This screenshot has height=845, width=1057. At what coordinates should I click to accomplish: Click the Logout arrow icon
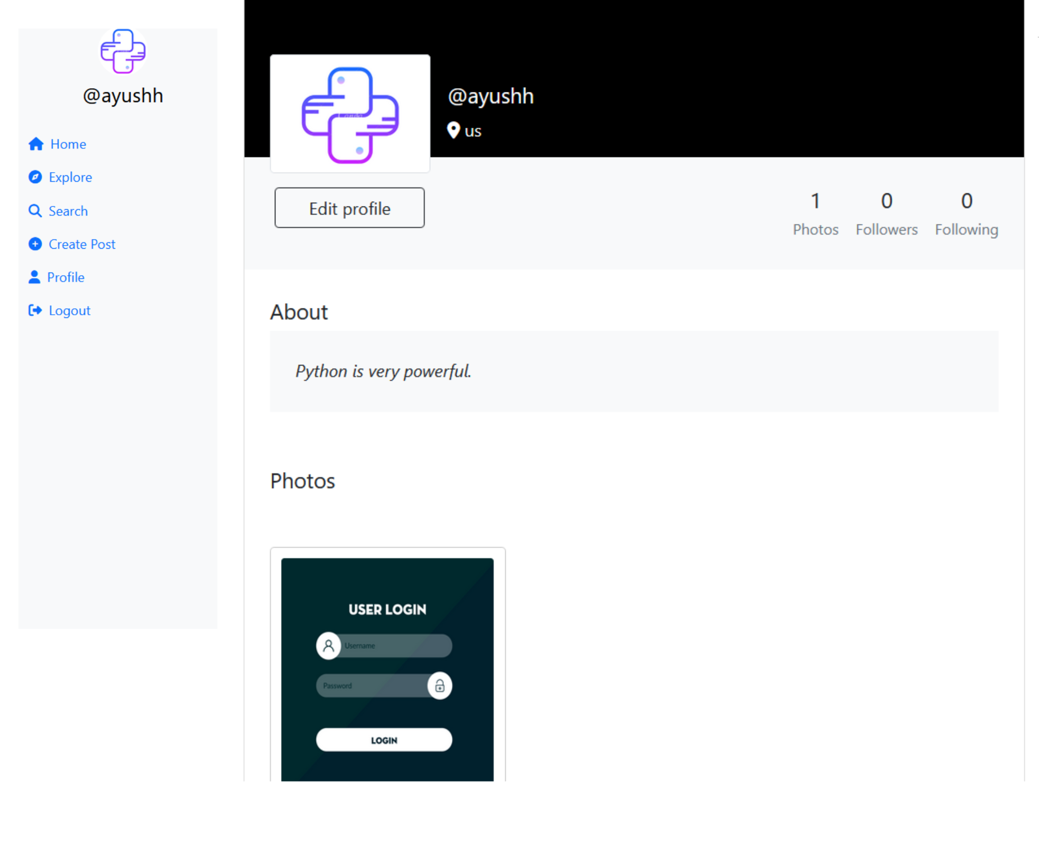[x=35, y=311]
